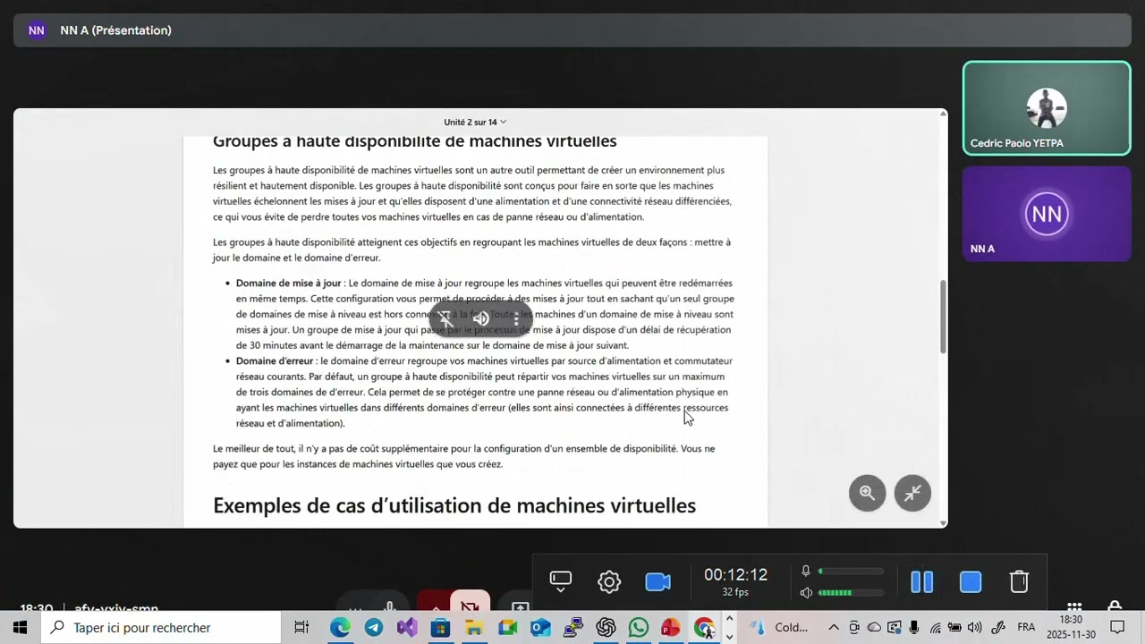
Task: Open taskbar volume control
Action: (x=974, y=628)
